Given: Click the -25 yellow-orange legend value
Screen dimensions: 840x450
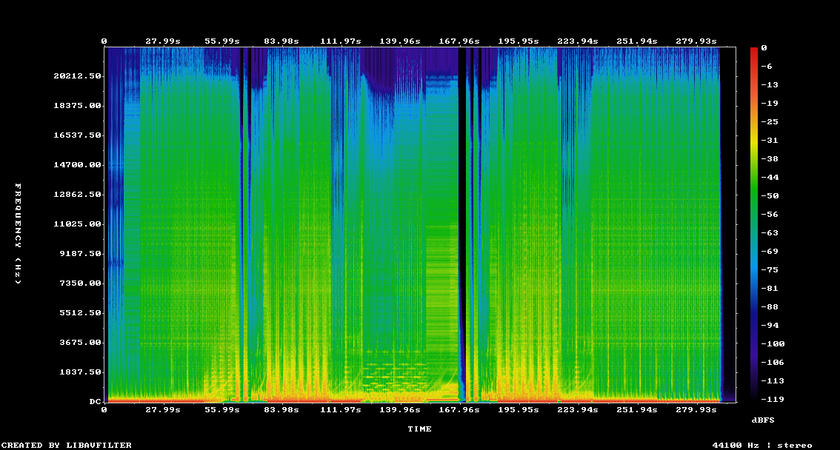Looking at the screenshot, I should [x=770, y=122].
